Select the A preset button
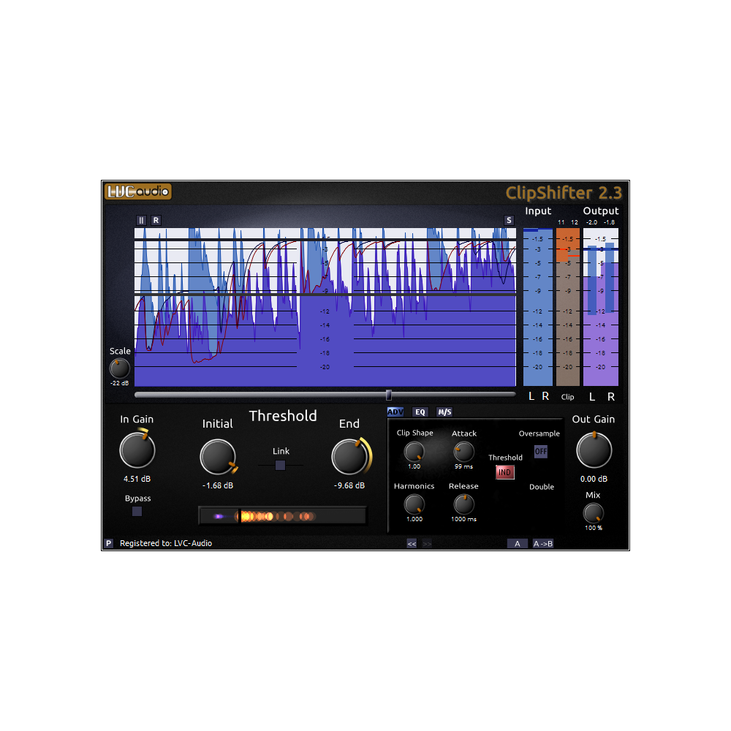The height and width of the screenshot is (731, 731). pos(517,543)
